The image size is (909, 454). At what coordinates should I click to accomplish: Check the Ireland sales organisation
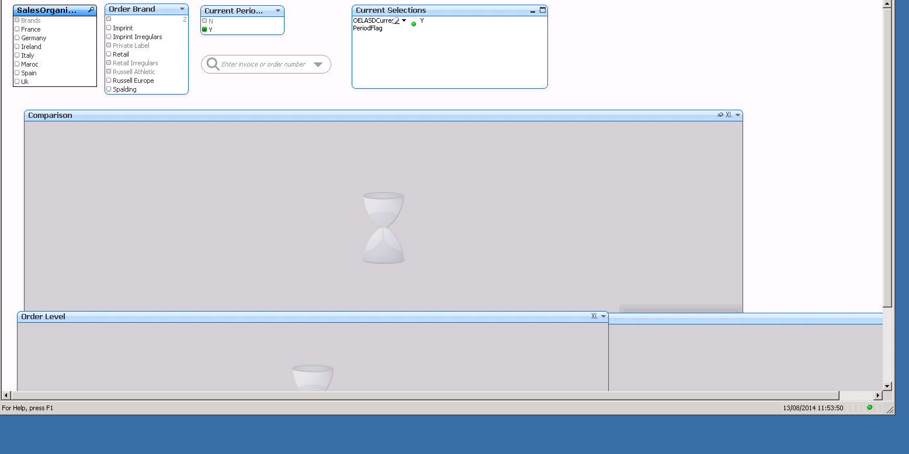click(x=17, y=46)
